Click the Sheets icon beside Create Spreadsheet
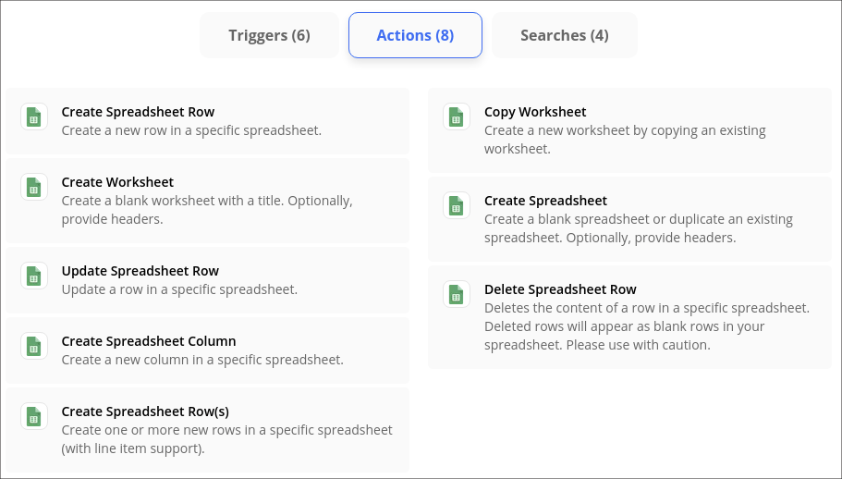842x479 pixels. point(457,205)
